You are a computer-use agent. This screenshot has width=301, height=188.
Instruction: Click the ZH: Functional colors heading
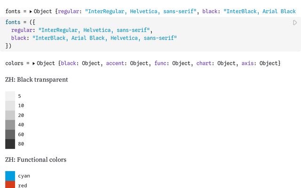tap(36, 159)
